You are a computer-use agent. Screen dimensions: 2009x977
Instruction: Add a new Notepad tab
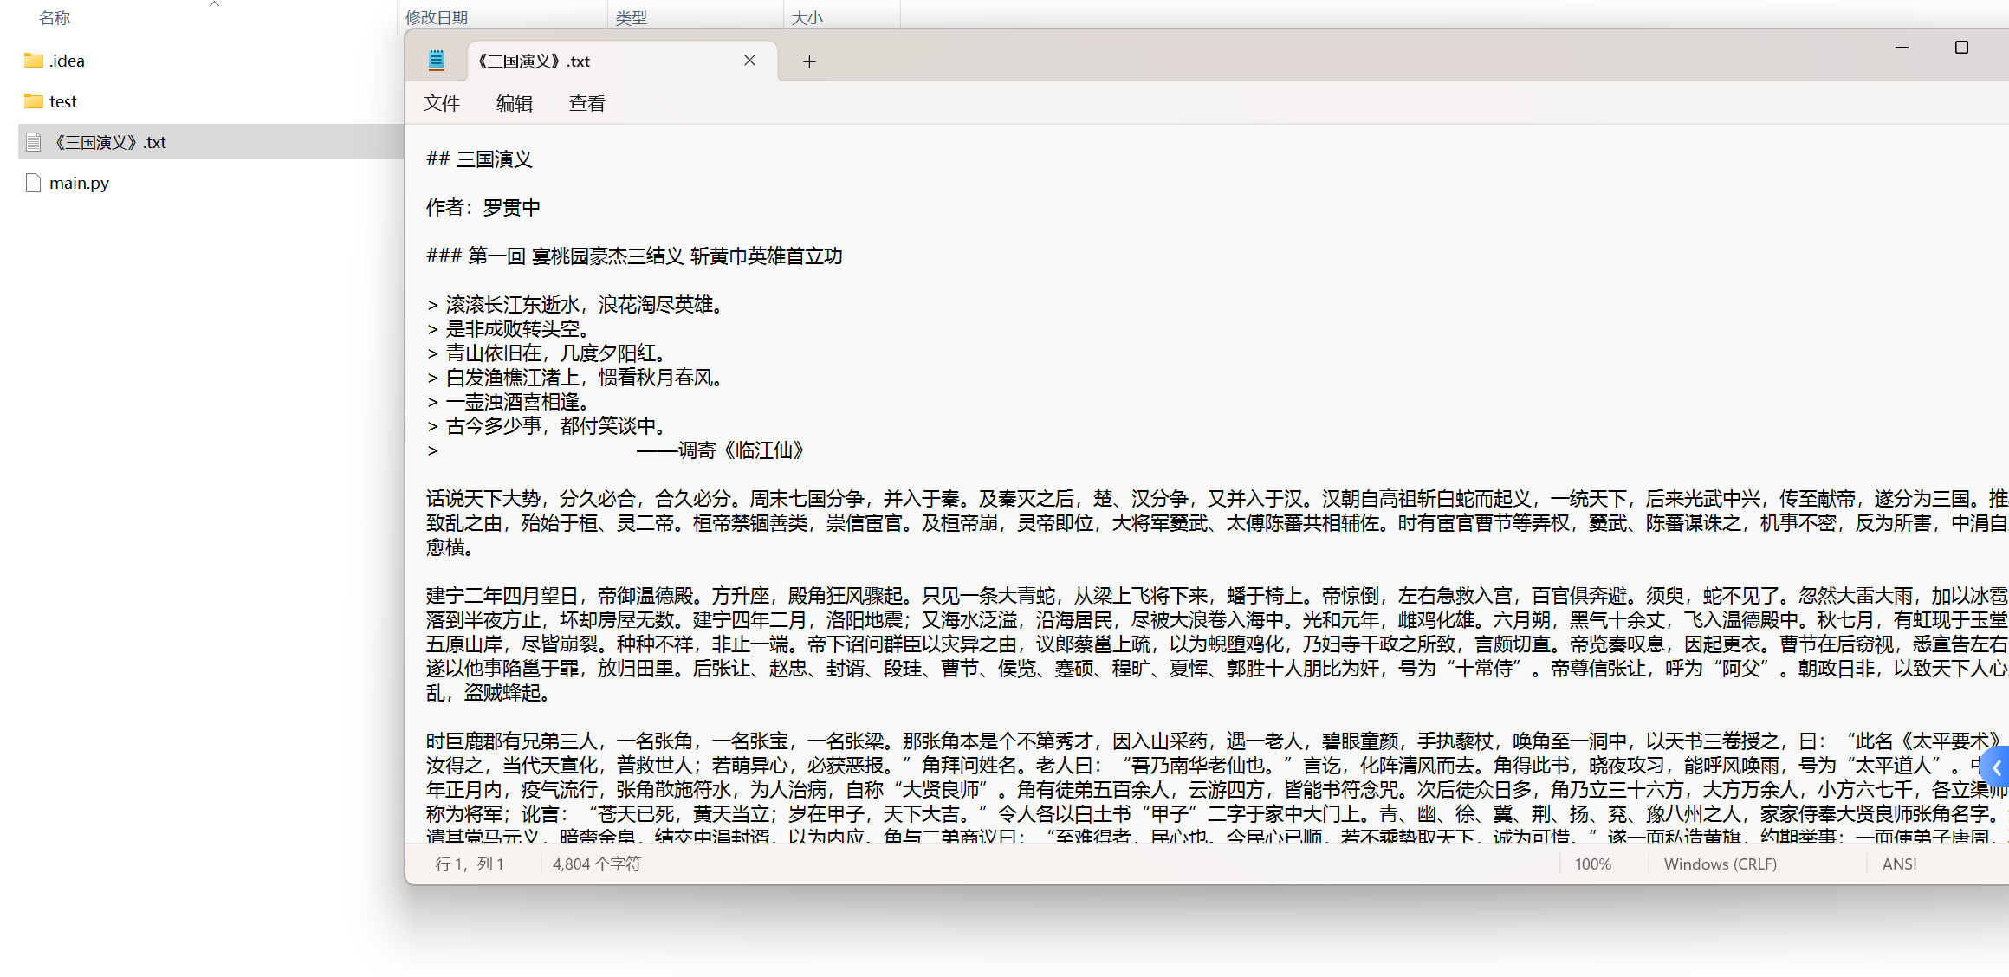click(809, 61)
